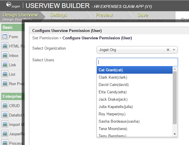Click the Inbox element icon
Image resolution: width=189 pixels, height=145 pixels.
[5, 55]
